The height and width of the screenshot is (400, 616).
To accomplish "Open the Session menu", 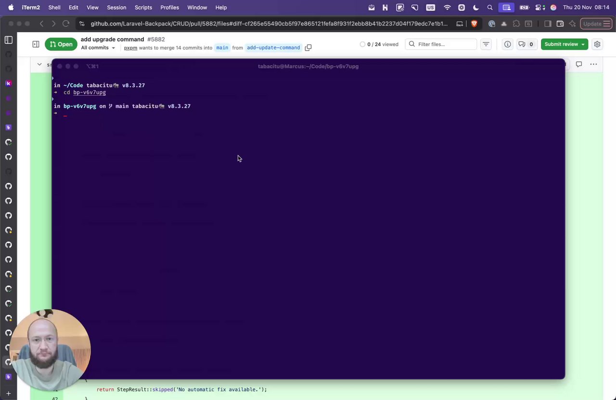I will (x=116, y=7).
